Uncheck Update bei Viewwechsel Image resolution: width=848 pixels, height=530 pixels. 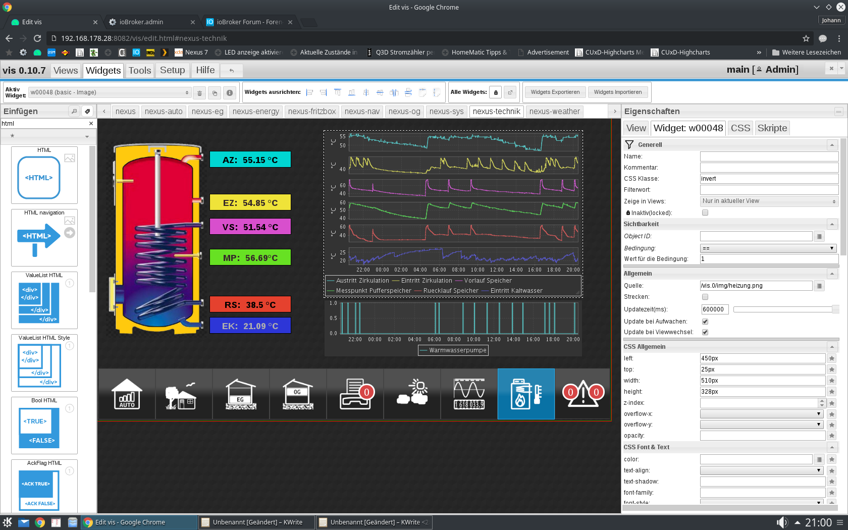[x=705, y=332]
